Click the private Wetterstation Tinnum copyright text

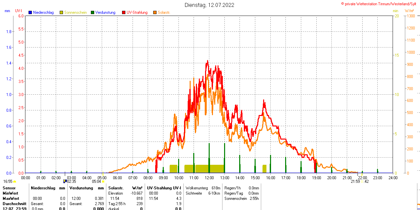click(x=380, y=4)
